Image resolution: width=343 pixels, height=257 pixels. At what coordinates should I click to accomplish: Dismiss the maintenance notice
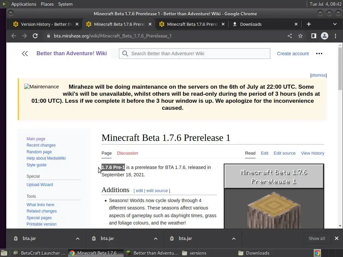click(x=319, y=75)
